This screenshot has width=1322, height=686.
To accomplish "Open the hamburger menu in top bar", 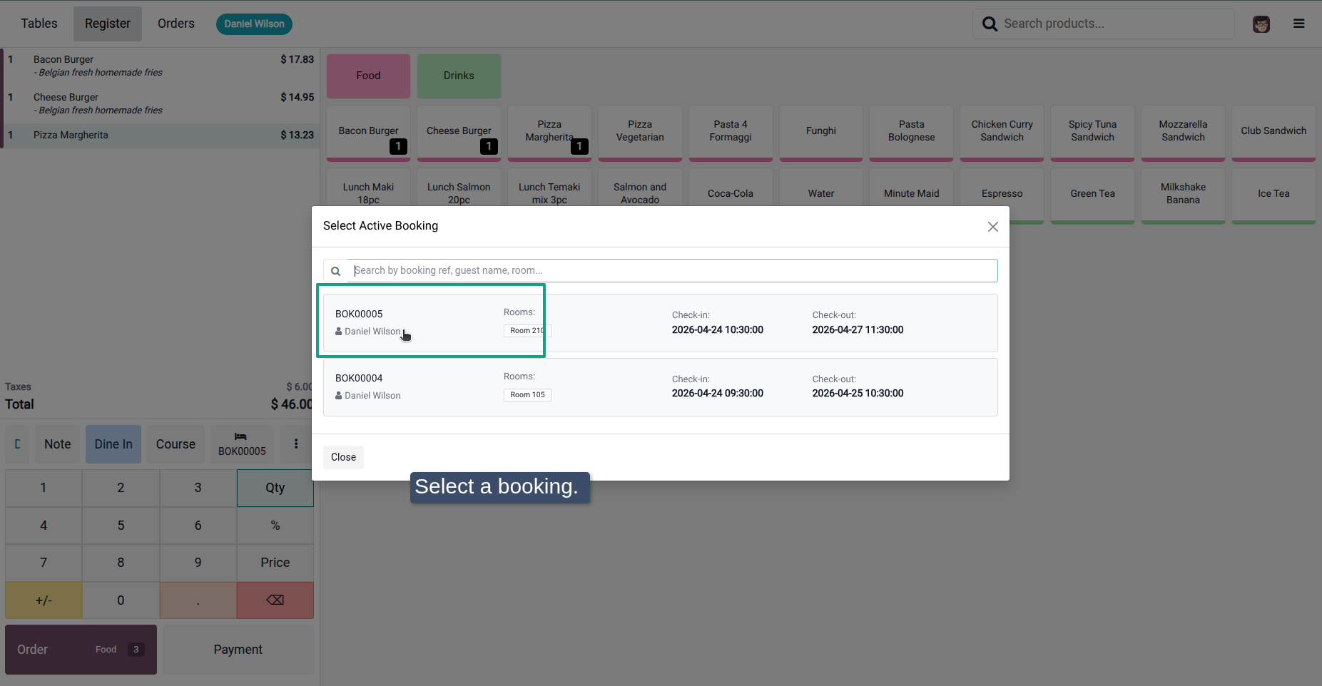I will (1298, 24).
